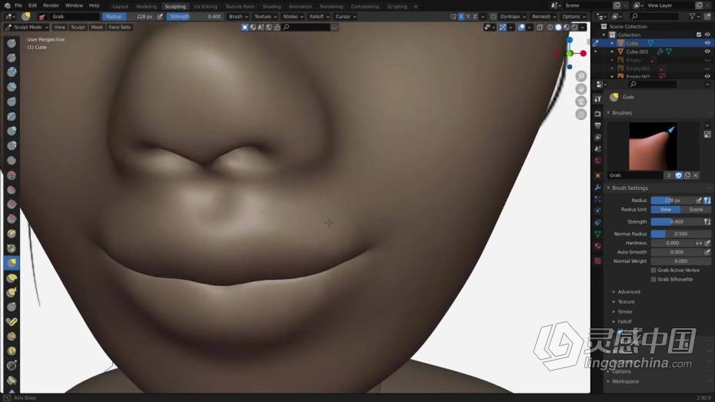Open the Falloff dropdown in tool header

(319, 16)
